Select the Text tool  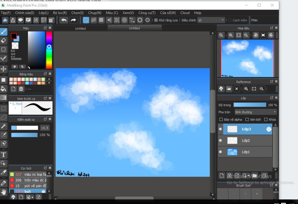(x=3, y=155)
